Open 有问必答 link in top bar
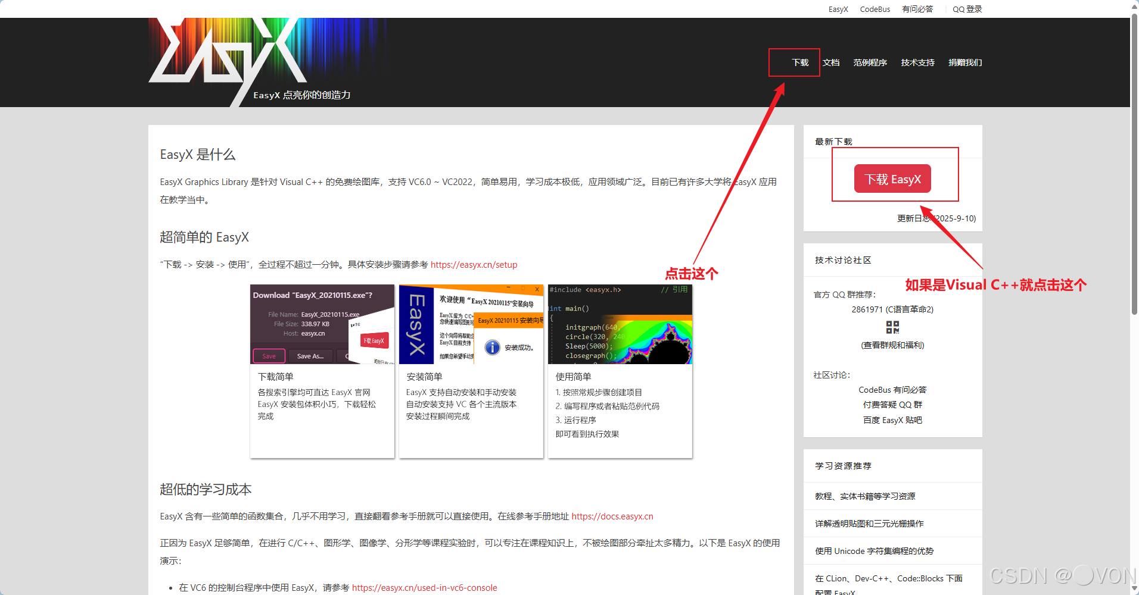The image size is (1139, 595). [917, 9]
